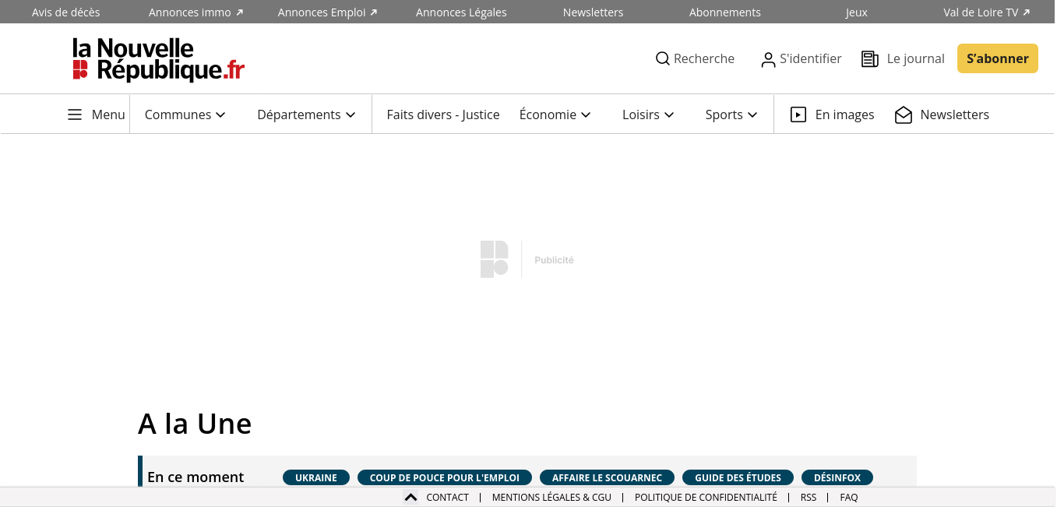Expand the Sports dropdown

click(731, 114)
